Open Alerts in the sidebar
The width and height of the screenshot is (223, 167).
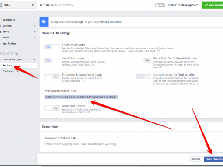pos(6,38)
